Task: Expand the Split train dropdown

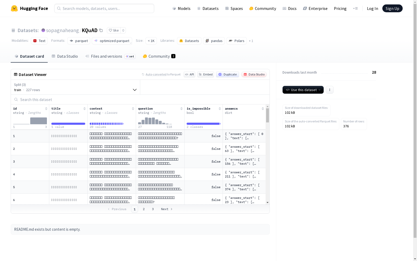Action: (x=76, y=87)
